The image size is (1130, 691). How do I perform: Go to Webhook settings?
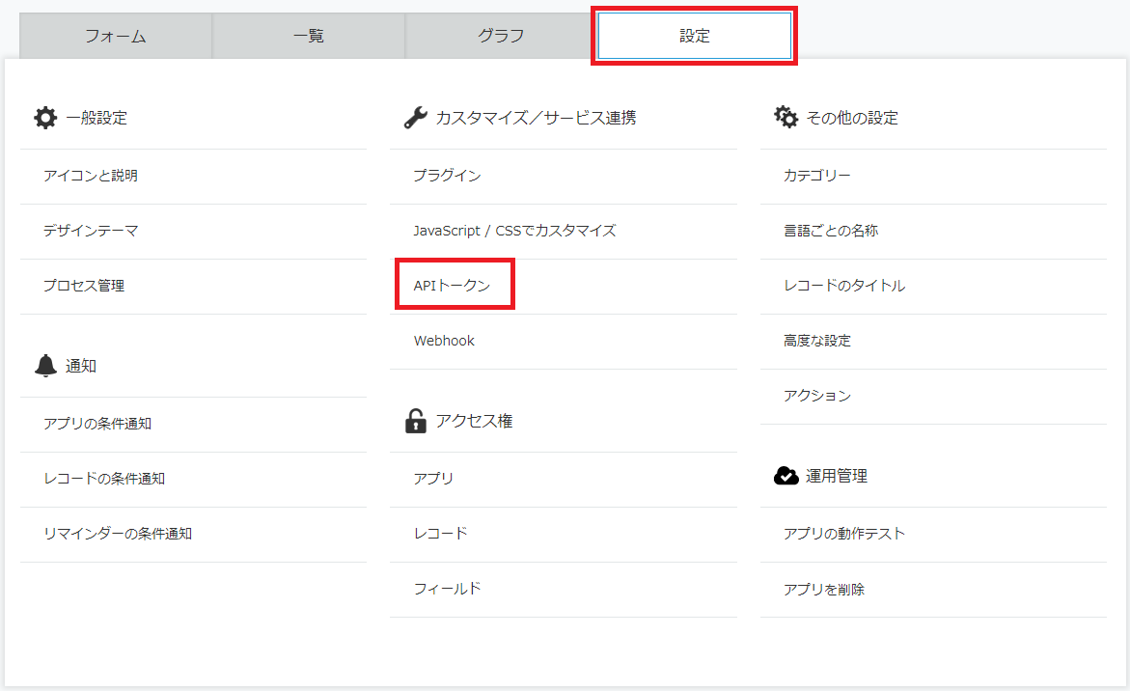point(444,341)
